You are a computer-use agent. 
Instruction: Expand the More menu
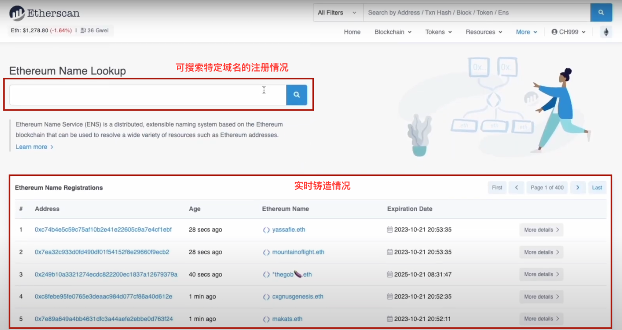(526, 32)
